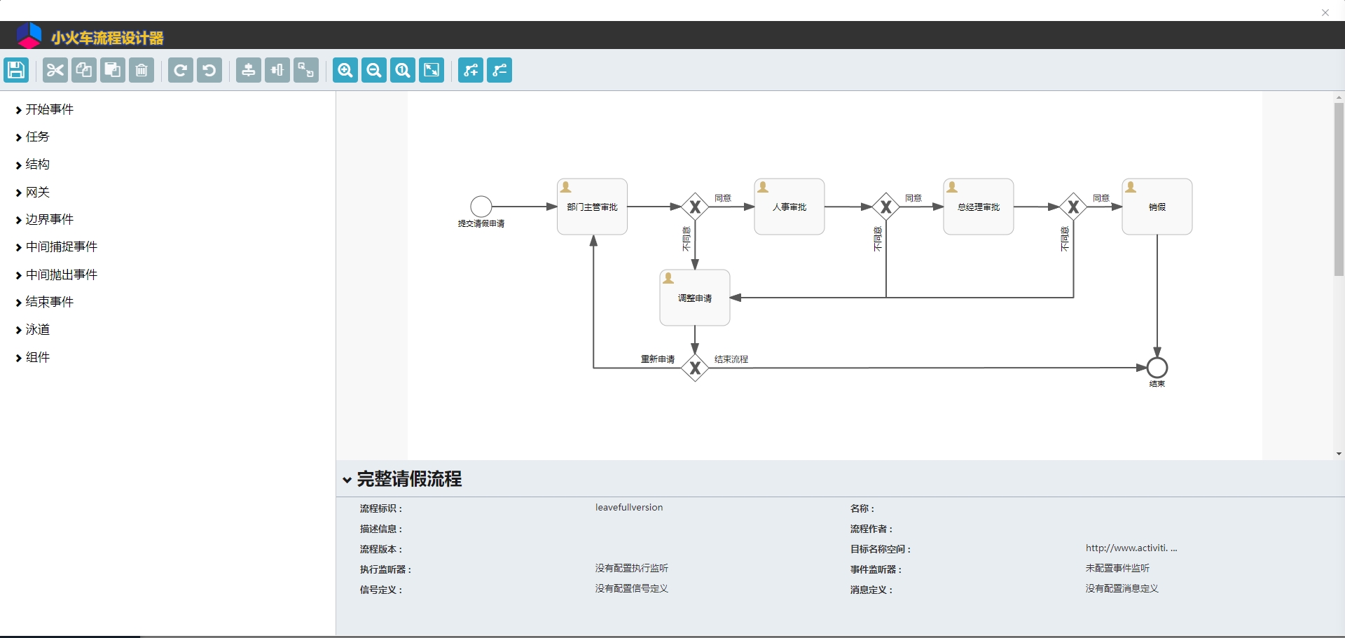Select the 部门主管审批 user task
Image resolution: width=1345 pixels, height=638 pixels.
tap(592, 207)
